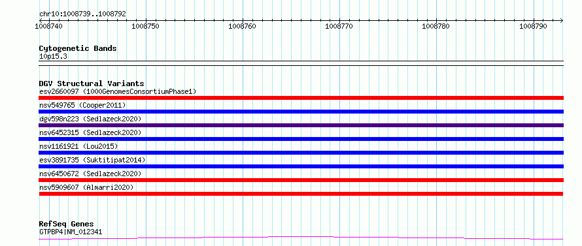Open dgv598n223 (Sedlazeck2020) label
This screenshot has height=246, width=582.
point(90,119)
